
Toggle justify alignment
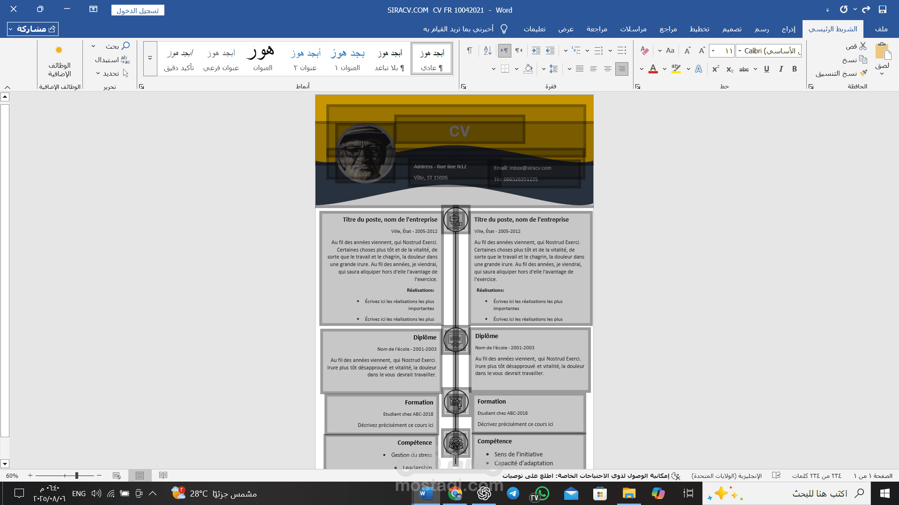click(x=580, y=69)
